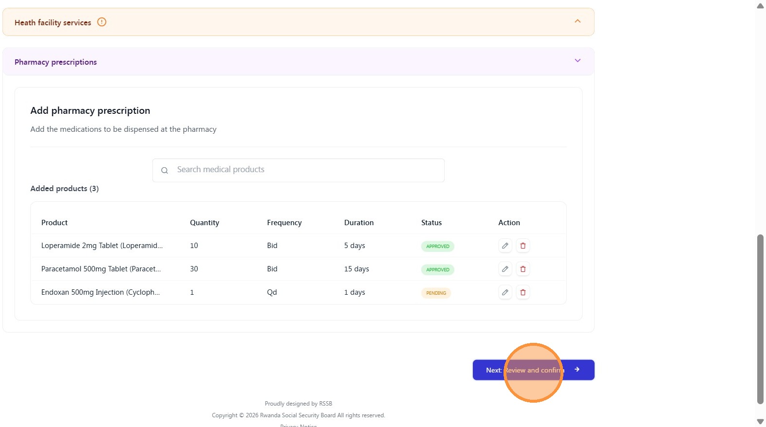Click the arrow icon on the Next button

pos(577,370)
